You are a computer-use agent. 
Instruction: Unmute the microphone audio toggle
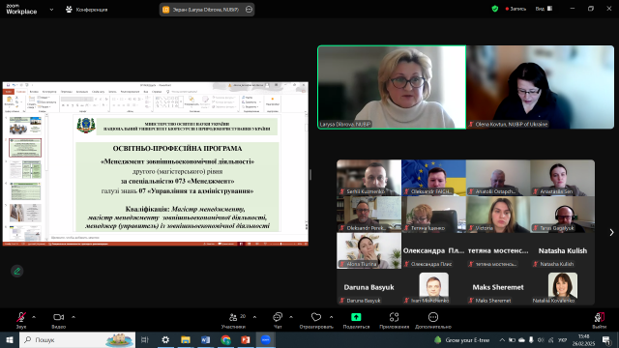pyautogui.click(x=21, y=317)
